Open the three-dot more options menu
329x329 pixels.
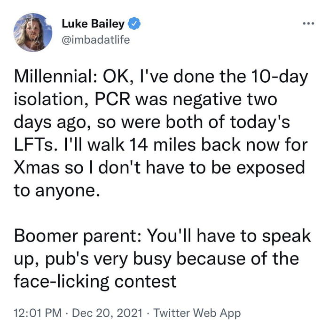[x=308, y=23]
